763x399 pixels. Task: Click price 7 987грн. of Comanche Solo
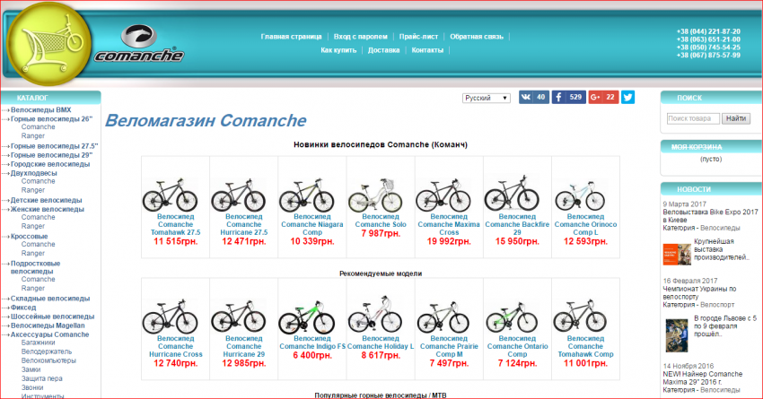[381, 234]
